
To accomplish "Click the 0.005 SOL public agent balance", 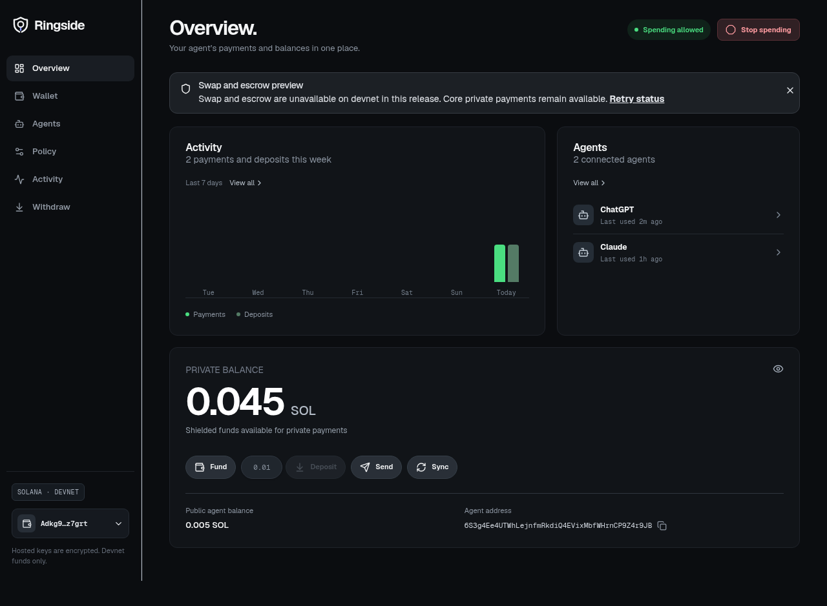I will tap(207, 525).
